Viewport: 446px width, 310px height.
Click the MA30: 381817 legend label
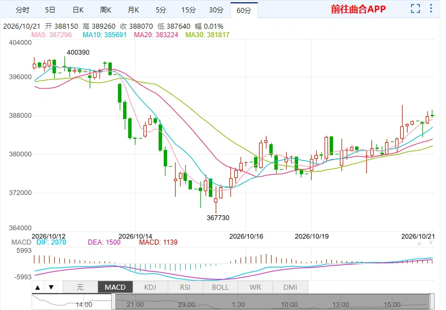(207, 35)
